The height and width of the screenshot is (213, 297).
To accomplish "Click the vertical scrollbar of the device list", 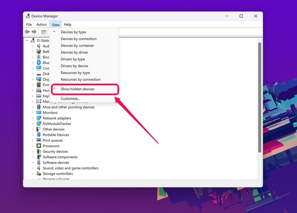I will point(260,97).
